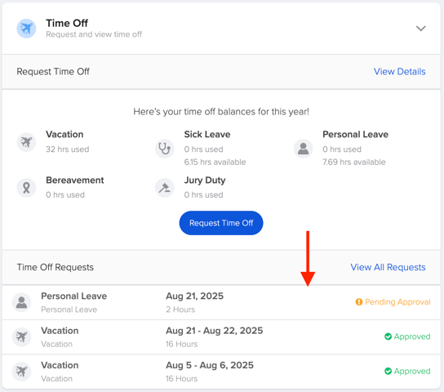Click the Pending Approval status label
444x392 pixels.
[x=397, y=302]
